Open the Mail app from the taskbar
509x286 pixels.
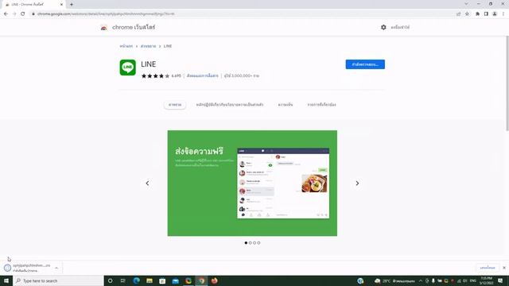pos(175,280)
